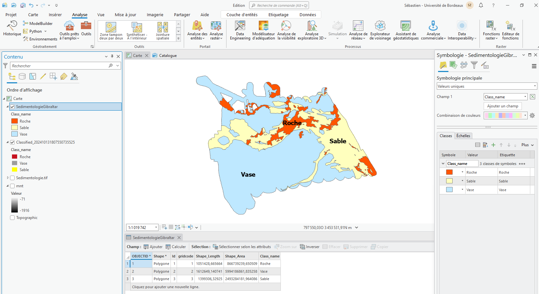Show the mnt layer checkbox
The image size is (539, 294).
12,186
